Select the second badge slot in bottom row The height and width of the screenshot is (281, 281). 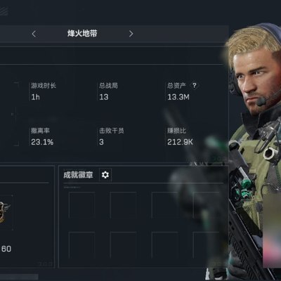pos(123,245)
